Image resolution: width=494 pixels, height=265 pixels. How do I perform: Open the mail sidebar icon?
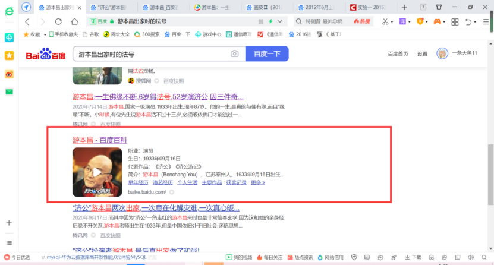click(x=9, y=92)
